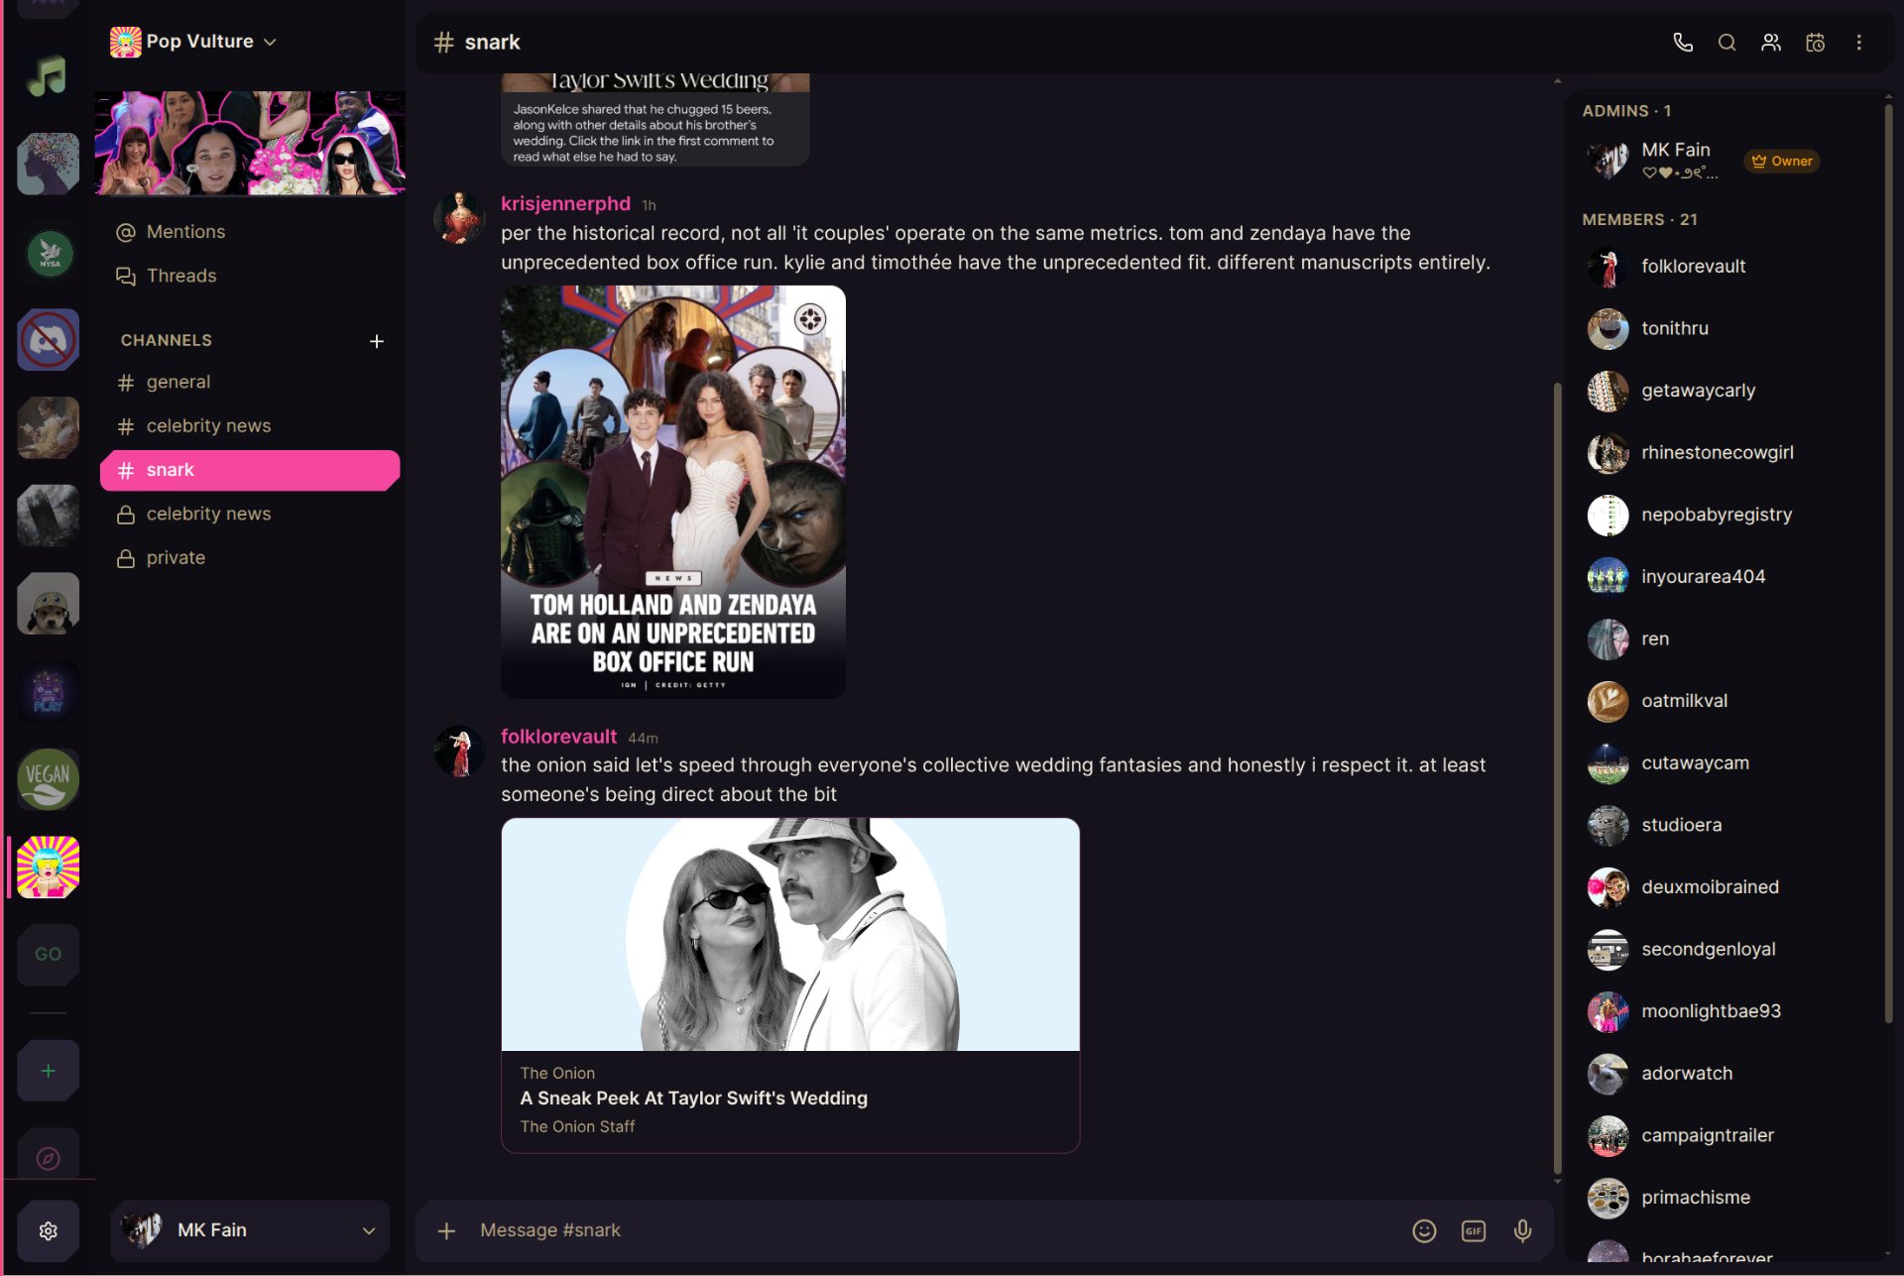
Task: Click the Owner badge
Action: [x=1782, y=161]
